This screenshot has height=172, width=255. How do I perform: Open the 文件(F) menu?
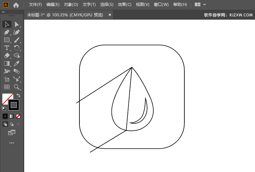[x=35, y=5]
